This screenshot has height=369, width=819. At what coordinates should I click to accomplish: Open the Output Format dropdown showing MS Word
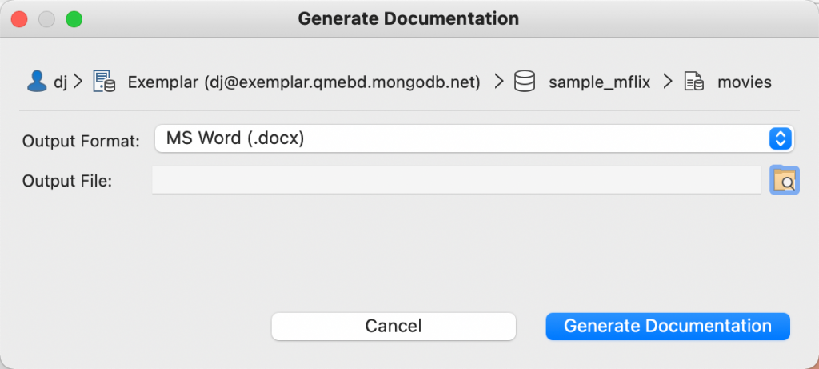point(474,139)
